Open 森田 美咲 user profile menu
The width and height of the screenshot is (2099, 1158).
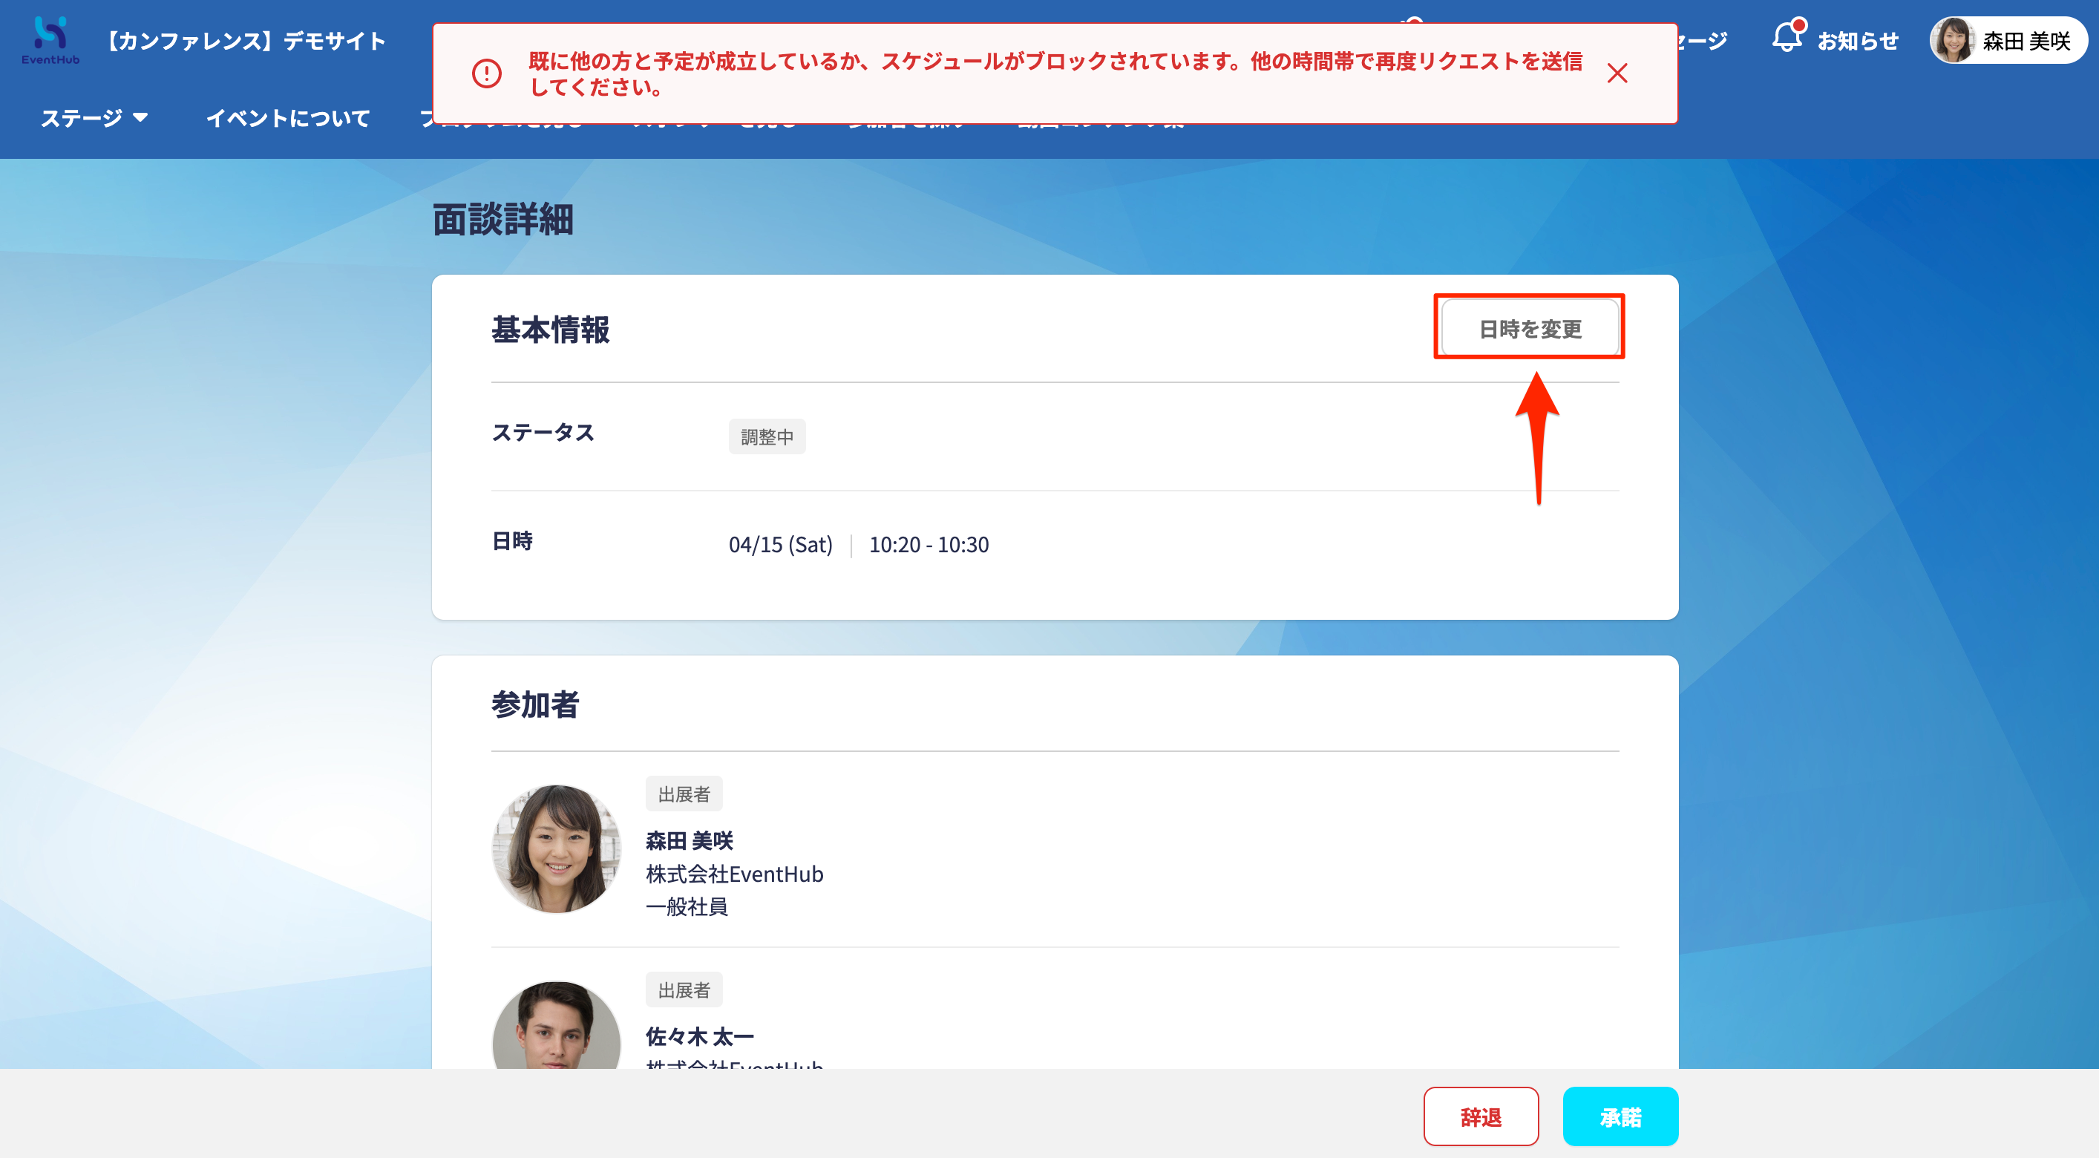pyautogui.click(x=2008, y=40)
